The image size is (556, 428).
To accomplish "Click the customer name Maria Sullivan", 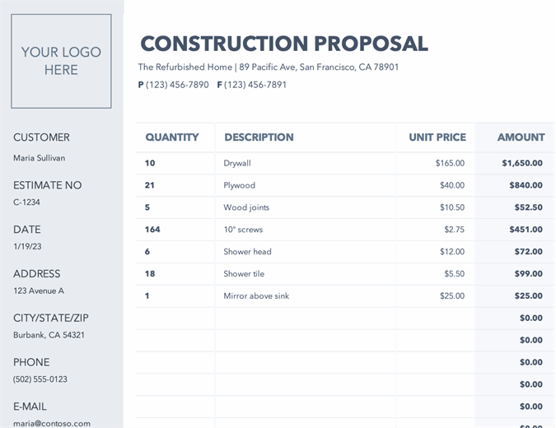I will click(40, 158).
